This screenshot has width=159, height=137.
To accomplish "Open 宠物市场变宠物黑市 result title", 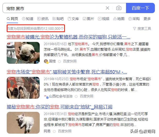I will (67, 72).
